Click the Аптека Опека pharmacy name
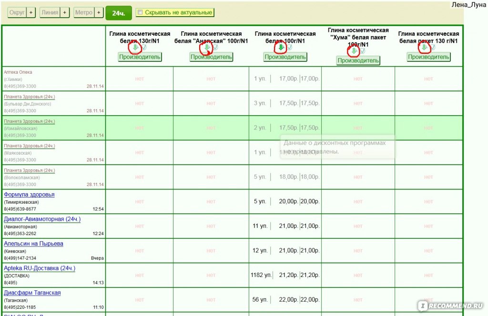 point(18,72)
